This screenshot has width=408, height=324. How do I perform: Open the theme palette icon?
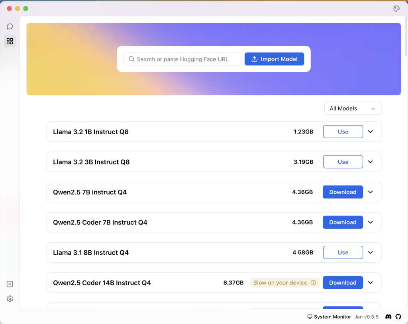click(396, 9)
